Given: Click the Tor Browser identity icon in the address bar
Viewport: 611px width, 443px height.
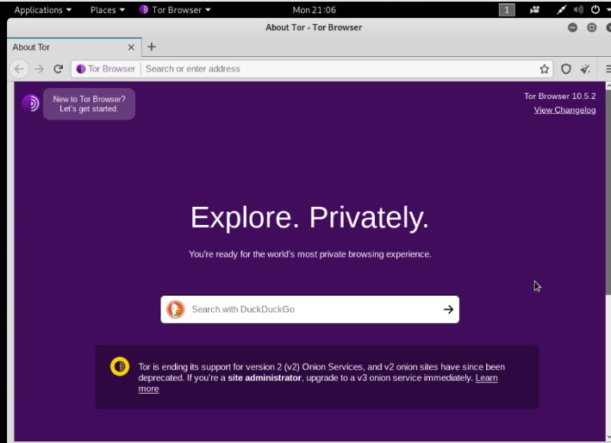Looking at the screenshot, I should click(x=81, y=69).
